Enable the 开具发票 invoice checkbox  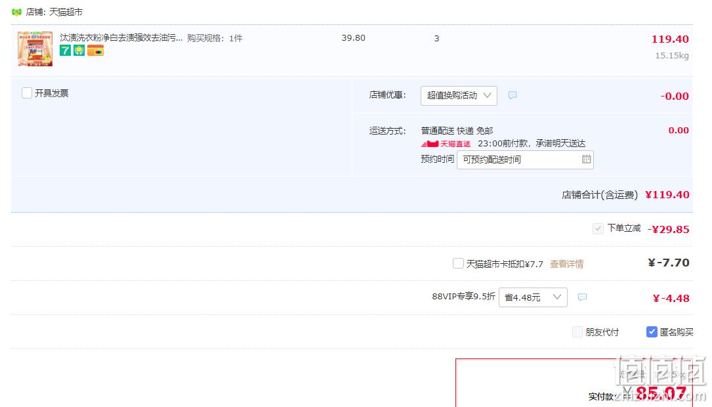tap(27, 93)
